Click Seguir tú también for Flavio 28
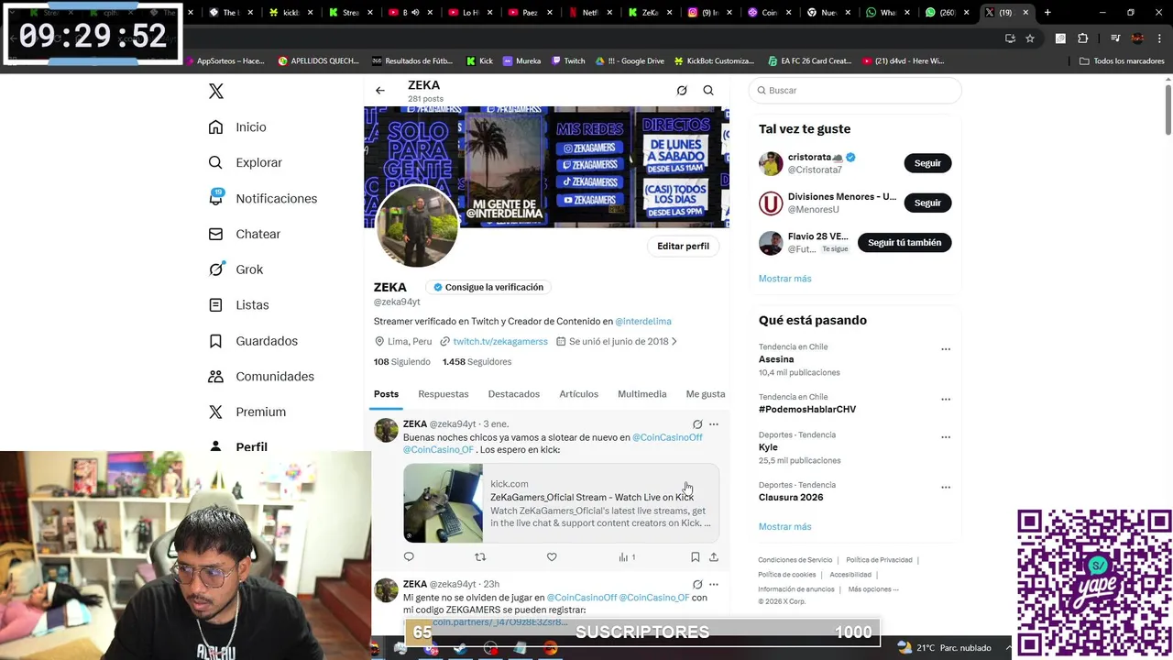Image resolution: width=1173 pixels, height=660 pixels. click(x=904, y=243)
